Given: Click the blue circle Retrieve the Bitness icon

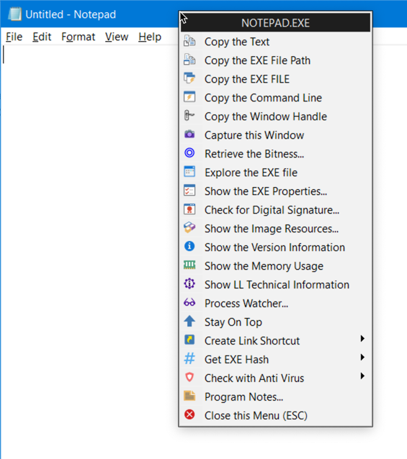Looking at the screenshot, I should click(189, 153).
